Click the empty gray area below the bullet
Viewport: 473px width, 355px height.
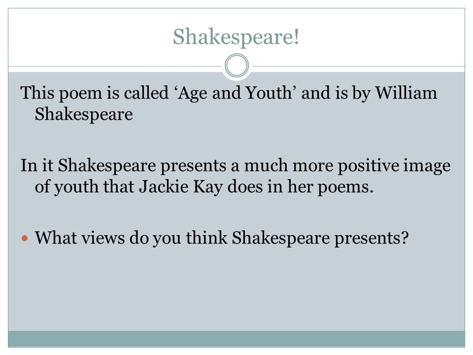pos(236,290)
